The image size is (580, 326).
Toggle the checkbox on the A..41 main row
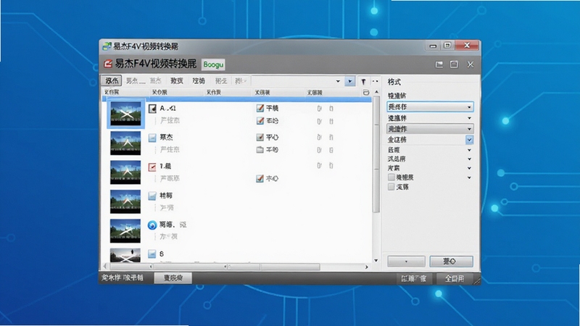(260, 108)
